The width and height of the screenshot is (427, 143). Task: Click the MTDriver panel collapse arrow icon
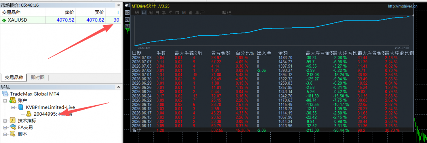coord(127,5)
